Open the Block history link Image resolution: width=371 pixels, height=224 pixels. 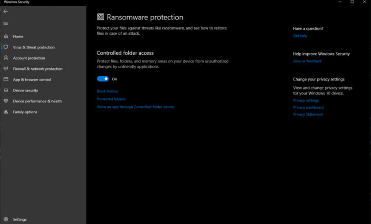[107, 91]
